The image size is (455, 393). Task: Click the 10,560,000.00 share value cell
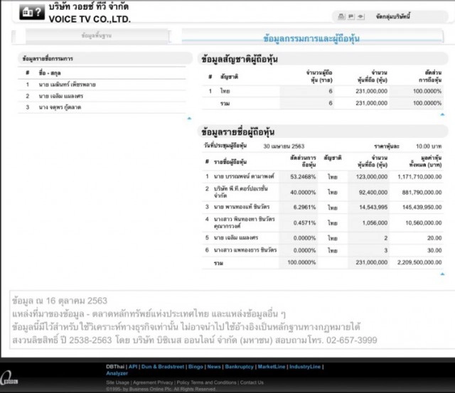424,222
